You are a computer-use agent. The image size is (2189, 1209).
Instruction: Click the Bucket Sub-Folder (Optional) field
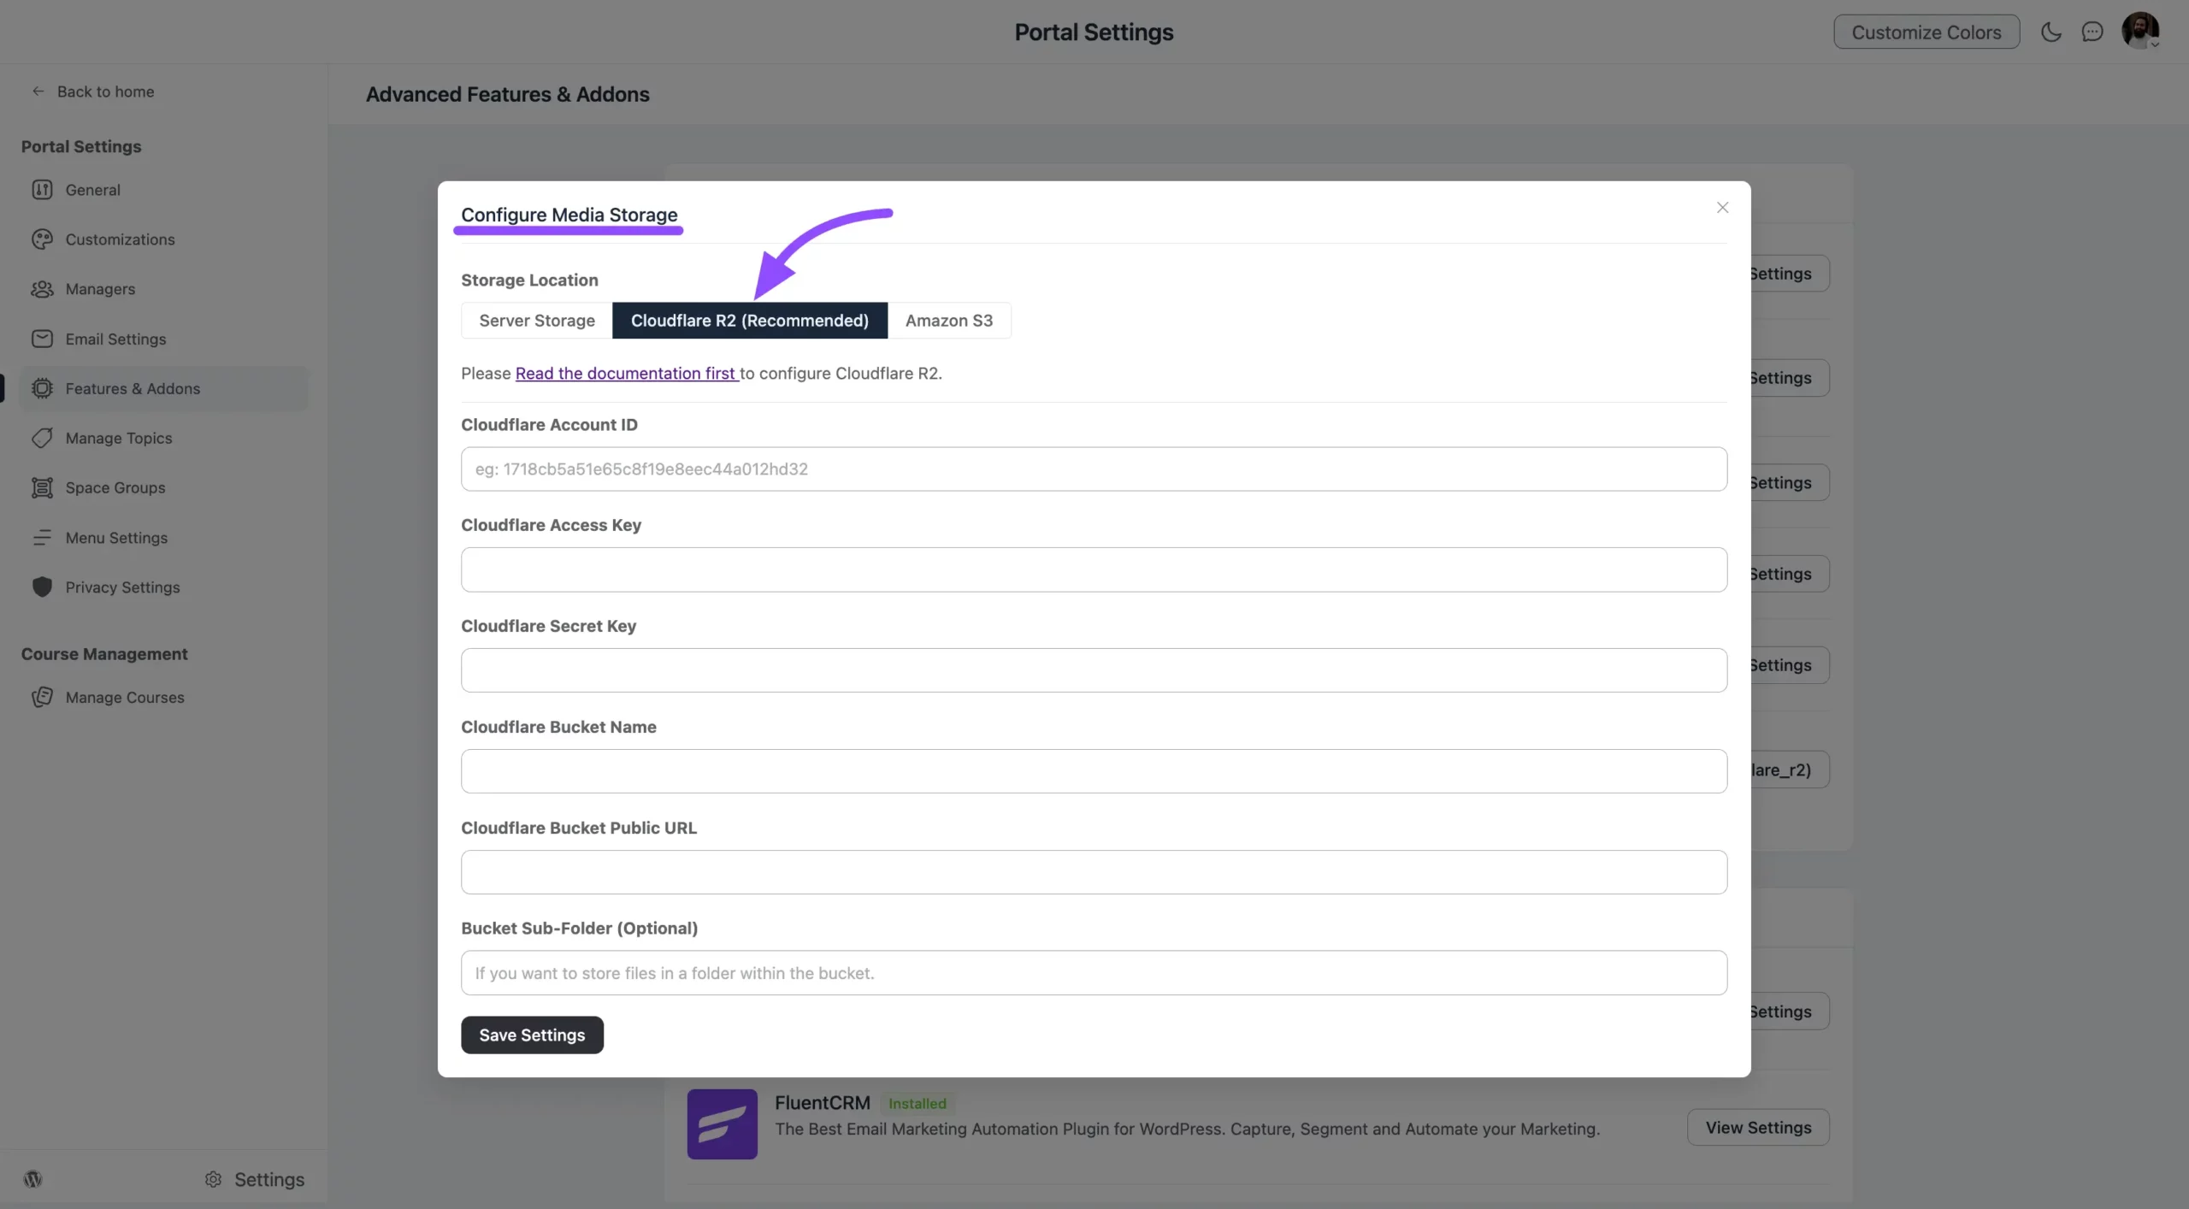[1094, 973]
